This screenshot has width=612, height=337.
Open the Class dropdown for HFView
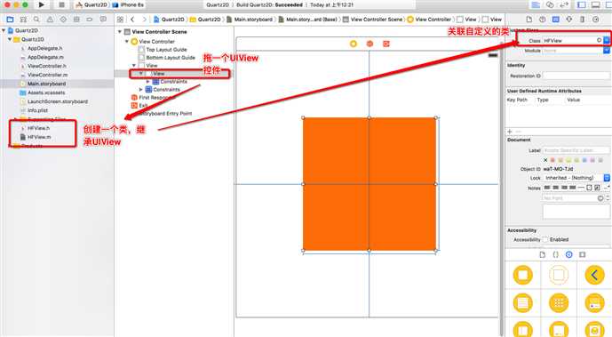coord(607,40)
